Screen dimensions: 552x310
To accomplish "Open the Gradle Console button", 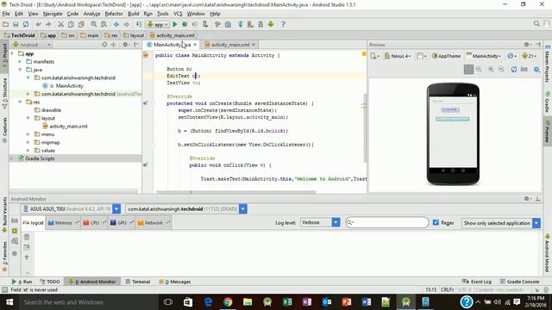I will point(519,282).
